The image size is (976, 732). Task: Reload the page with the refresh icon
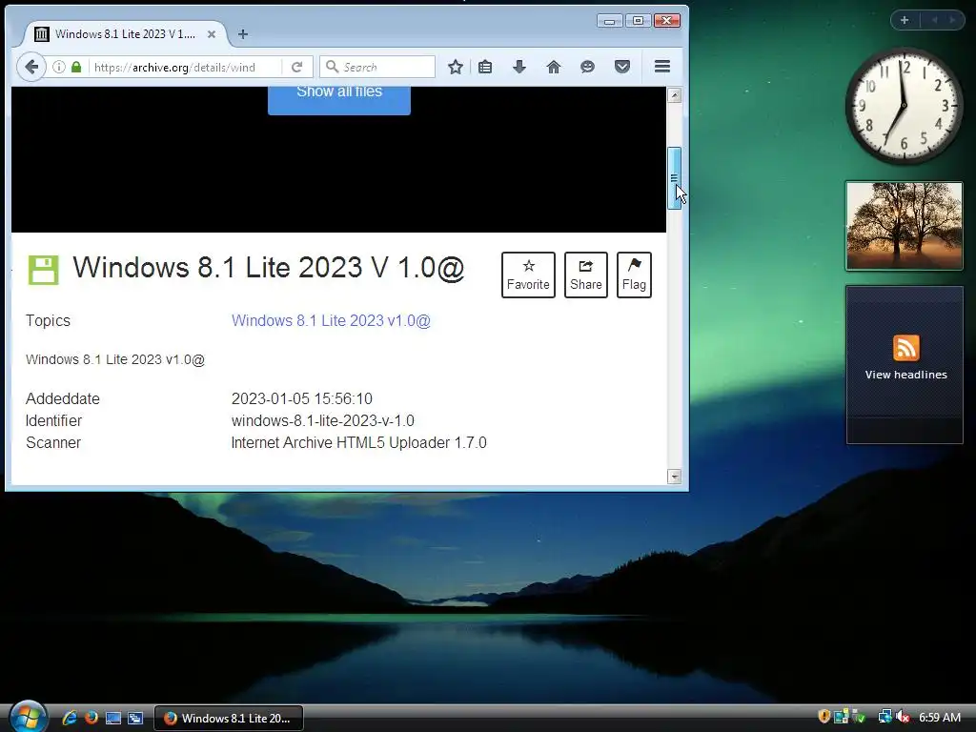[297, 67]
